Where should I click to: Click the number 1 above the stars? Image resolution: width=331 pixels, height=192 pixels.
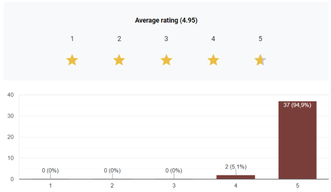click(x=72, y=38)
